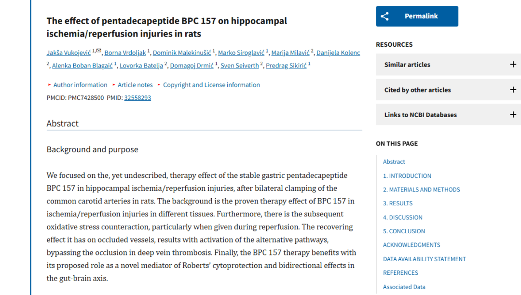Jump to Abstract section in page navigation
This screenshot has width=521, height=295.
click(x=394, y=162)
